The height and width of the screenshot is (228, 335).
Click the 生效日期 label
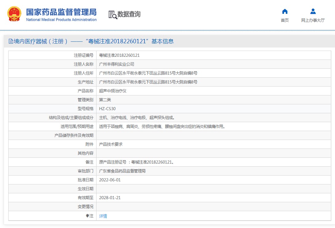point(85,189)
